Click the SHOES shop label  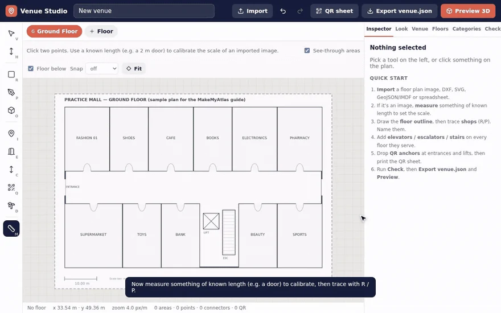129,138
